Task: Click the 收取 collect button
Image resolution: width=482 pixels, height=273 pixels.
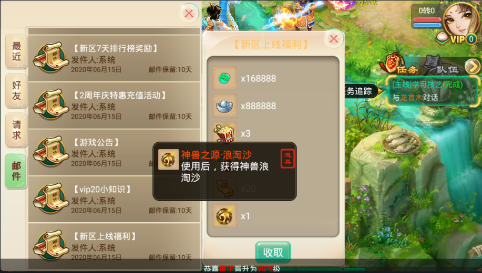Action: click(x=273, y=253)
